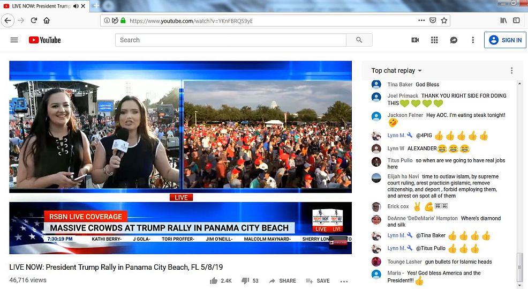This screenshot has width=528, height=289.
Task: Open the YouTube apps grid
Action: (434, 40)
